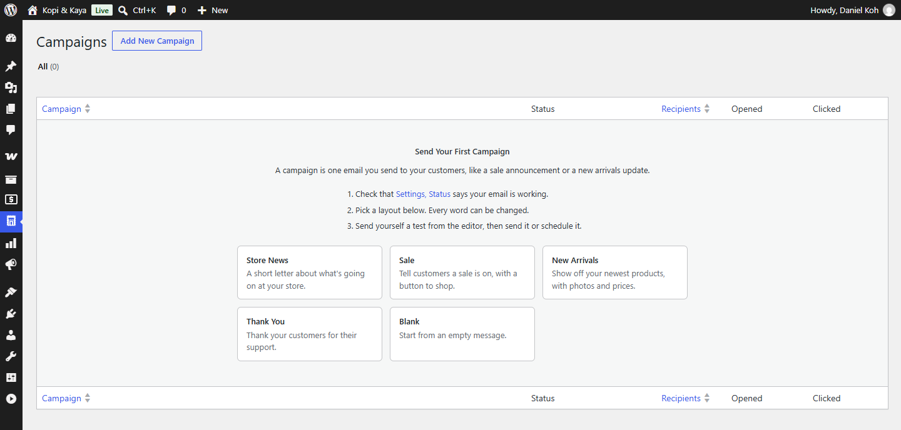
Task: Open Products via the archive box icon
Action: (11, 179)
